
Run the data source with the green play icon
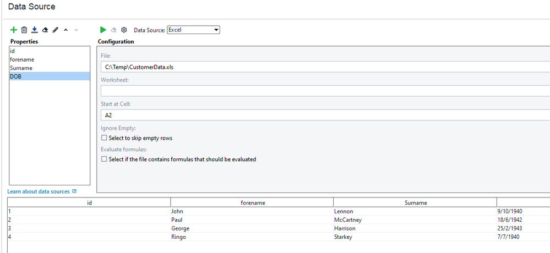point(103,30)
